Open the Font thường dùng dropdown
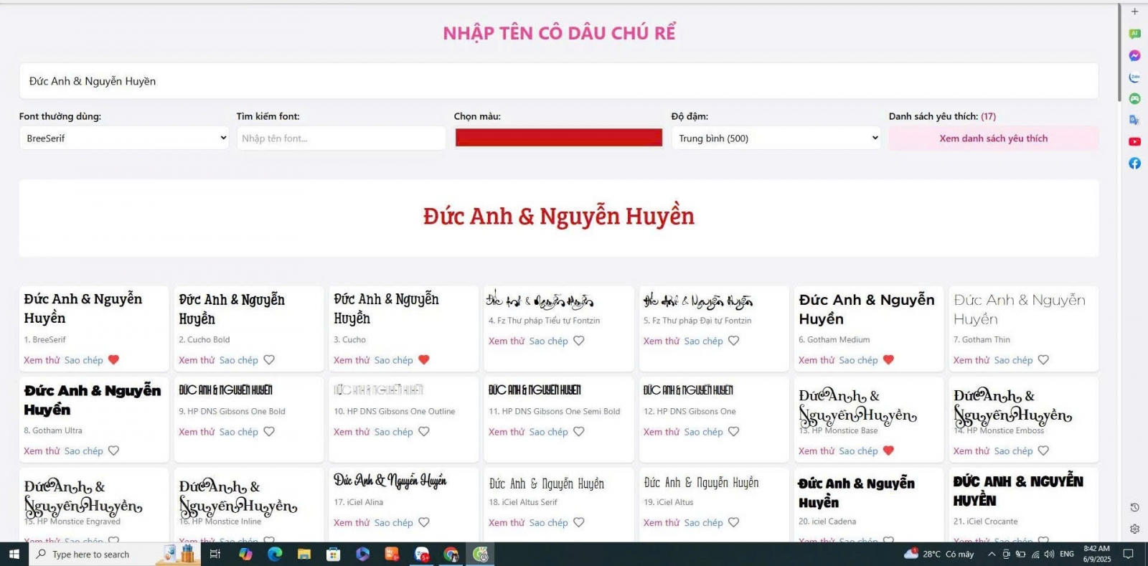This screenshot has height=566, width=1148. (x=124, y=138)
